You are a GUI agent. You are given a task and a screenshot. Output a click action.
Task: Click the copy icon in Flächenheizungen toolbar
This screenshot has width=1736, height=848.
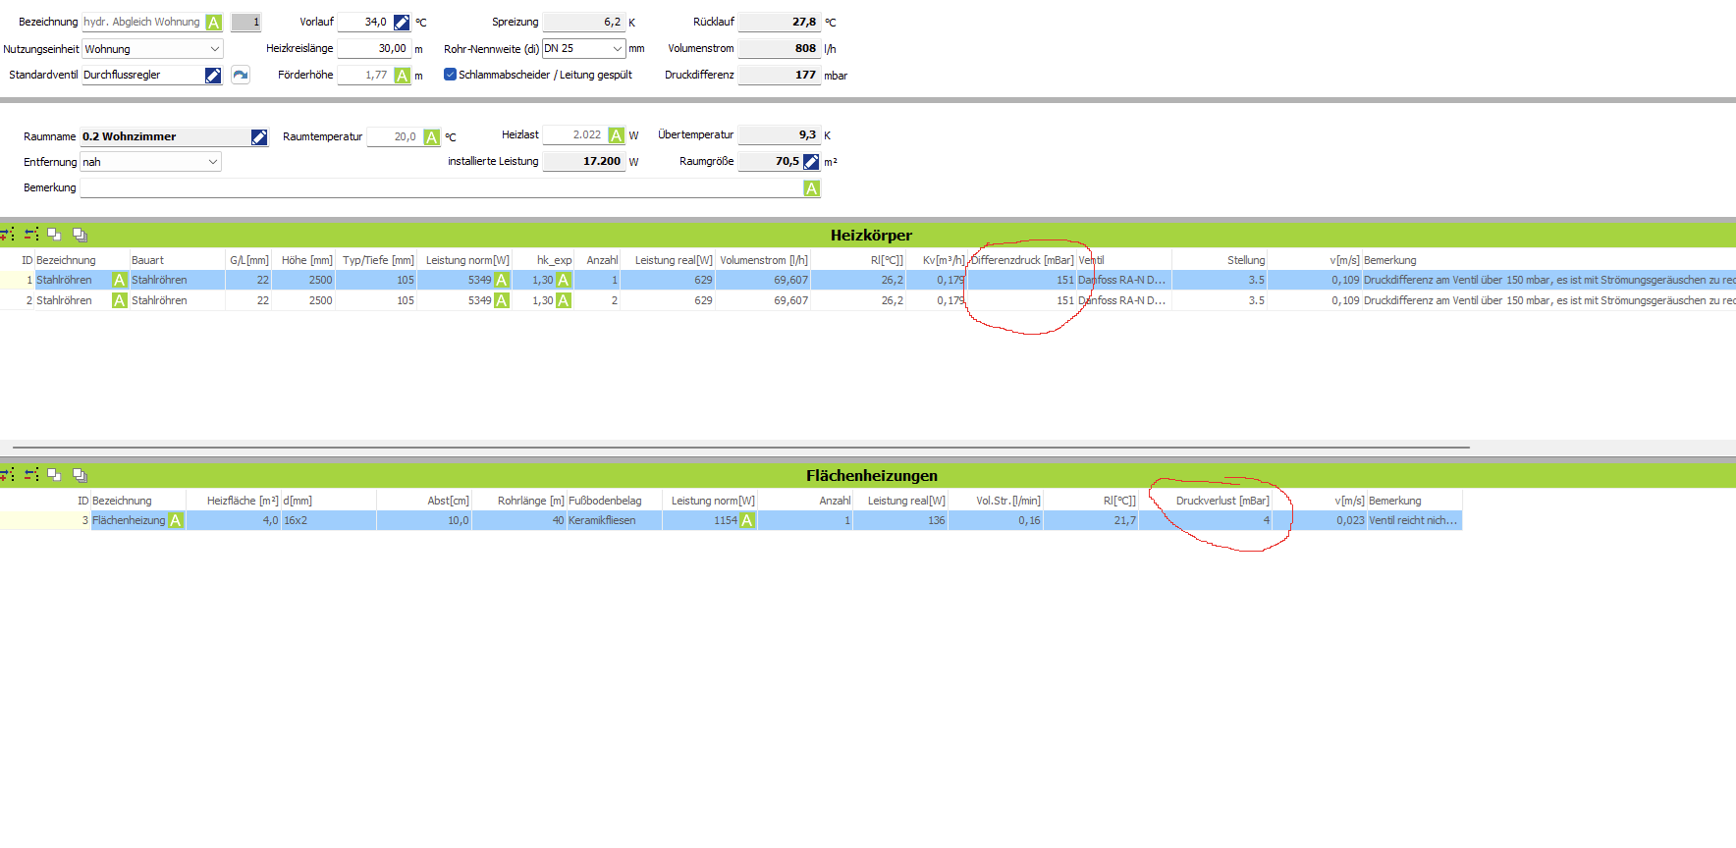point(54,475)
